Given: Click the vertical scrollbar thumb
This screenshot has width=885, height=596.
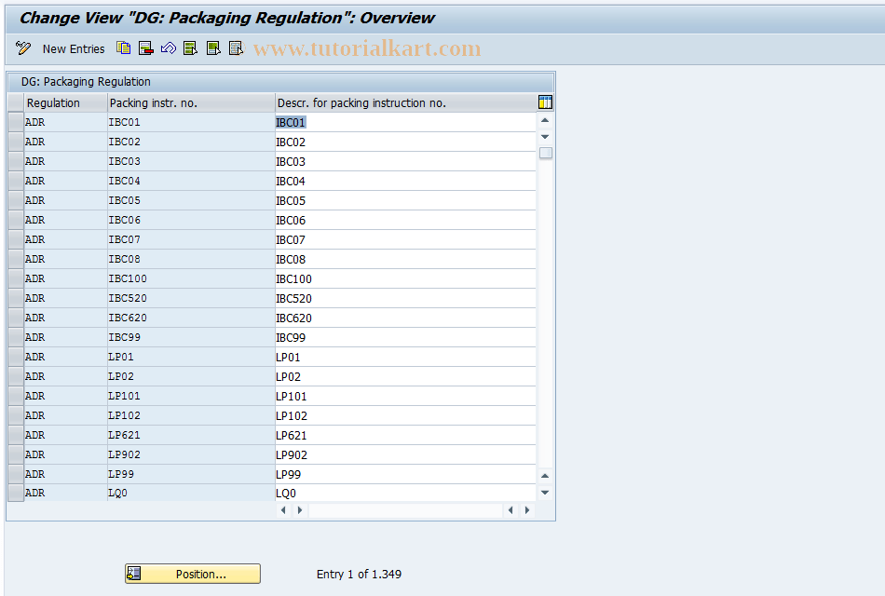Looking at the screenshot, I should pyautogui.click(x=545, y=152).
